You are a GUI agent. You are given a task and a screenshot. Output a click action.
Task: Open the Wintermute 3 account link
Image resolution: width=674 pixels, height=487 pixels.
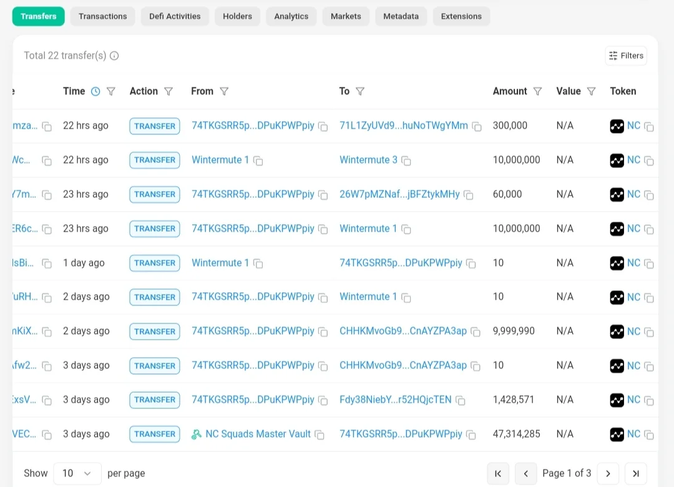pos(368,160)
